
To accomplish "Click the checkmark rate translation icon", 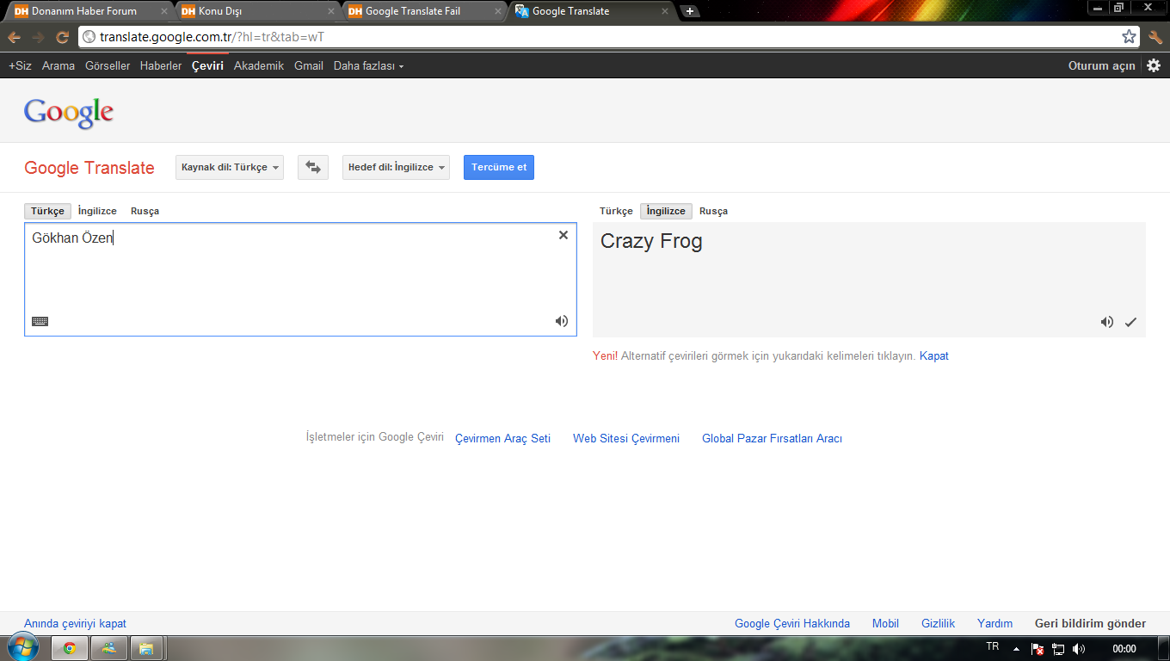I will pos(1130,322).
